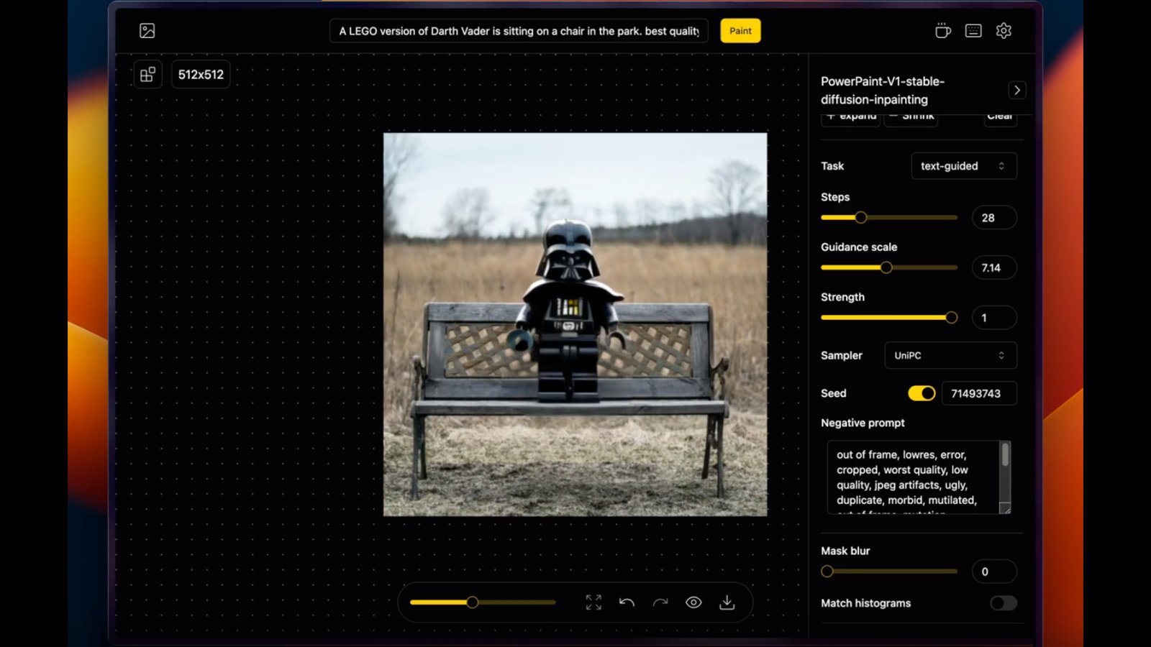Click the Mask blur slider handle

(x=827, y=572)
